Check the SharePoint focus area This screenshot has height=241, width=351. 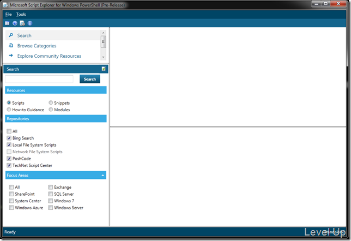pos(11,194)
